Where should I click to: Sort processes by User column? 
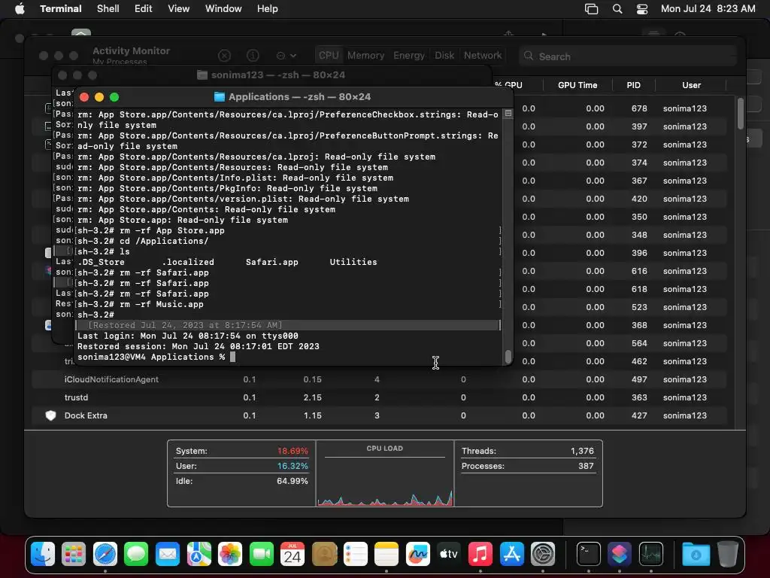(x=692, y=85)
